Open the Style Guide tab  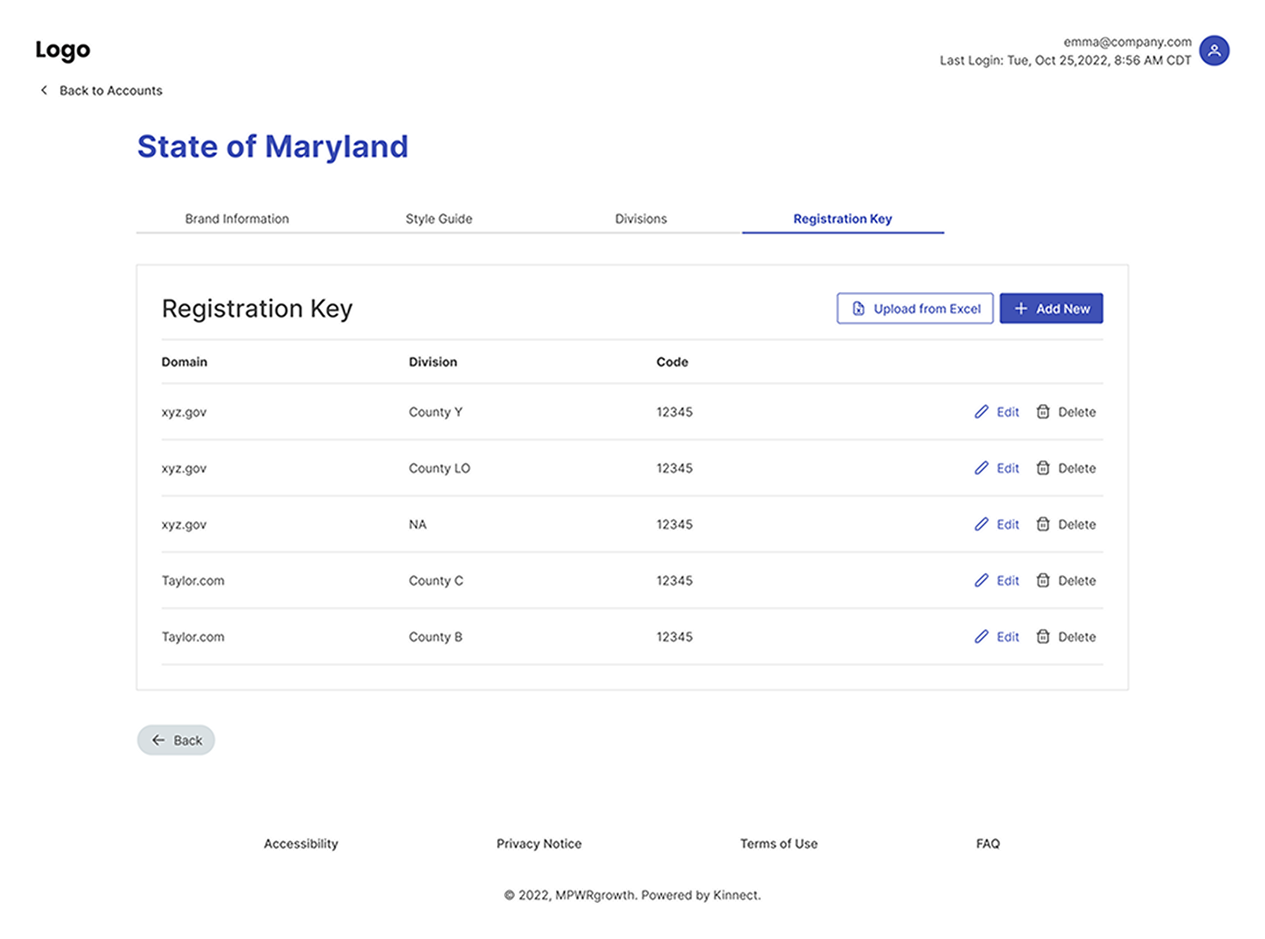438,219
